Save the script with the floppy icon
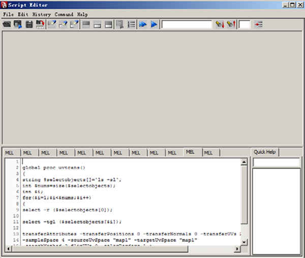 pos(29,24)
